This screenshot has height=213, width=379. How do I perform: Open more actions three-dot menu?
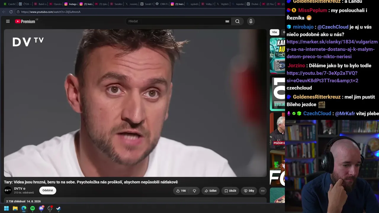(x=263, y=191)
